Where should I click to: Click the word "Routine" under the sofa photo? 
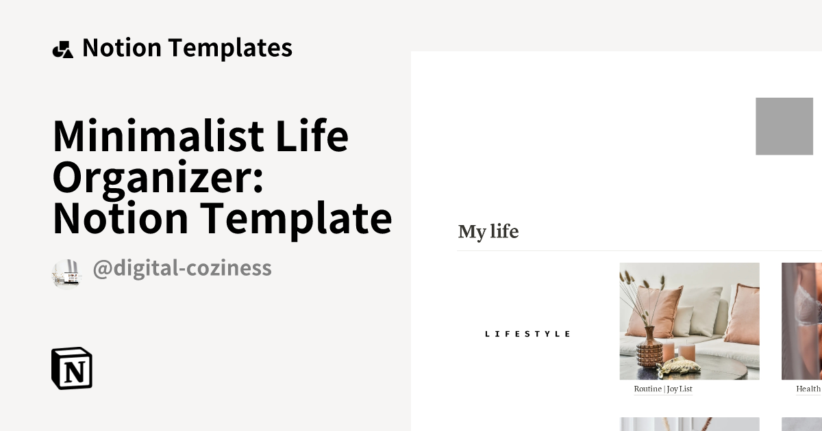coord(647,389)
